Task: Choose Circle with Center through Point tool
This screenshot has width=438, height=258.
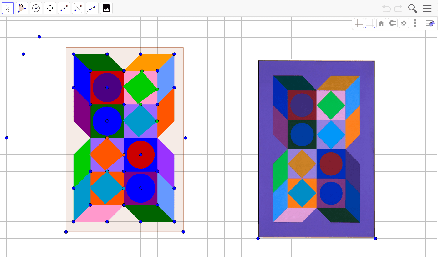Action: [36, 8]
